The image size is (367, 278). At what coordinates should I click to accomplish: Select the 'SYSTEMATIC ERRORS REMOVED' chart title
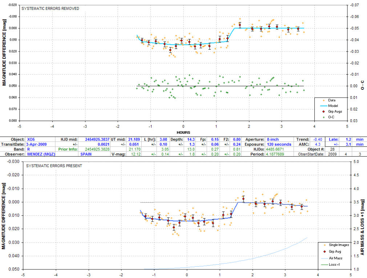pyautogui.click(x=50, y=8)
